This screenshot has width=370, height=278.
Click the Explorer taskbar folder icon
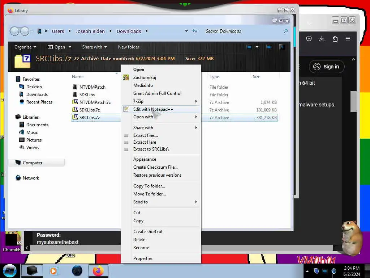[32, 271]
